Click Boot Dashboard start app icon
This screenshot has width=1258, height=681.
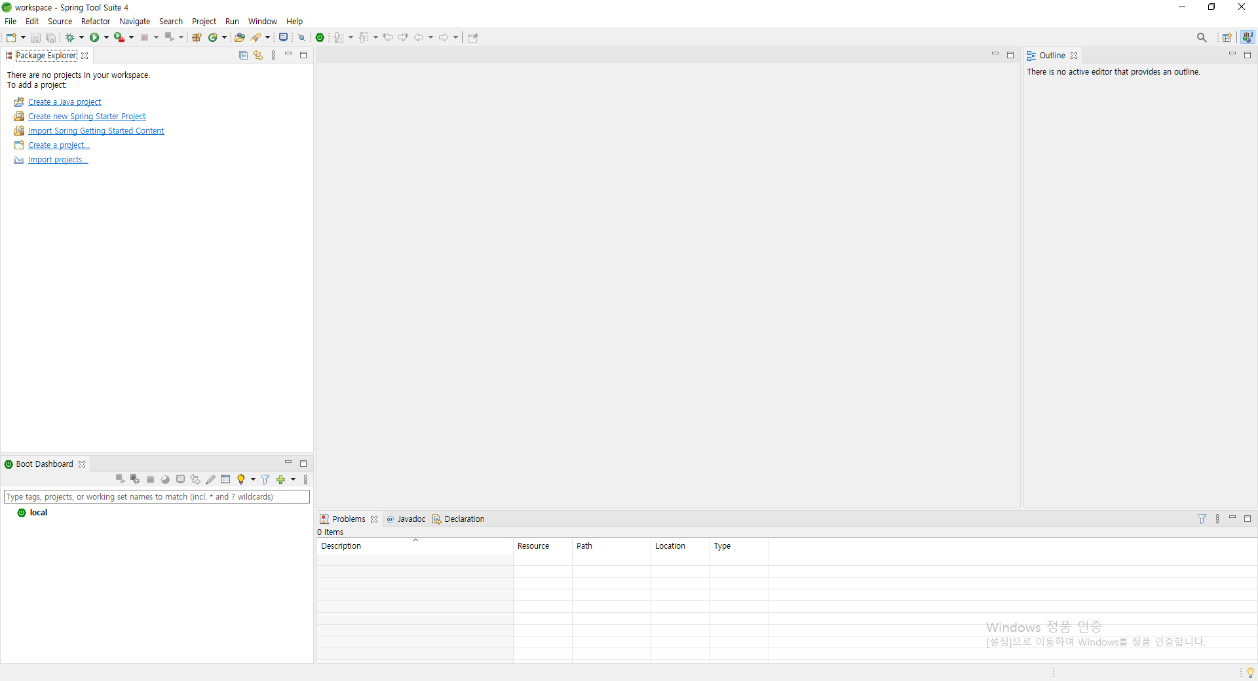[x=120, y=479]
